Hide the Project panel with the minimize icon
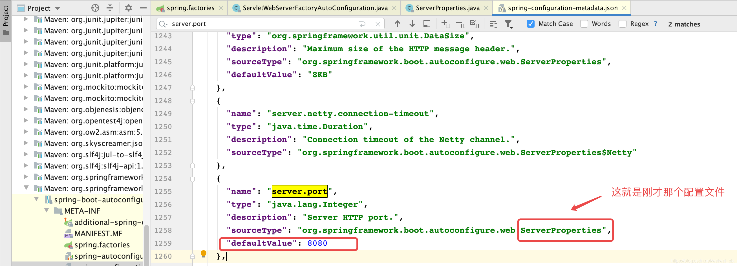The height and width of the screenshot is (266, 737). 143,8
